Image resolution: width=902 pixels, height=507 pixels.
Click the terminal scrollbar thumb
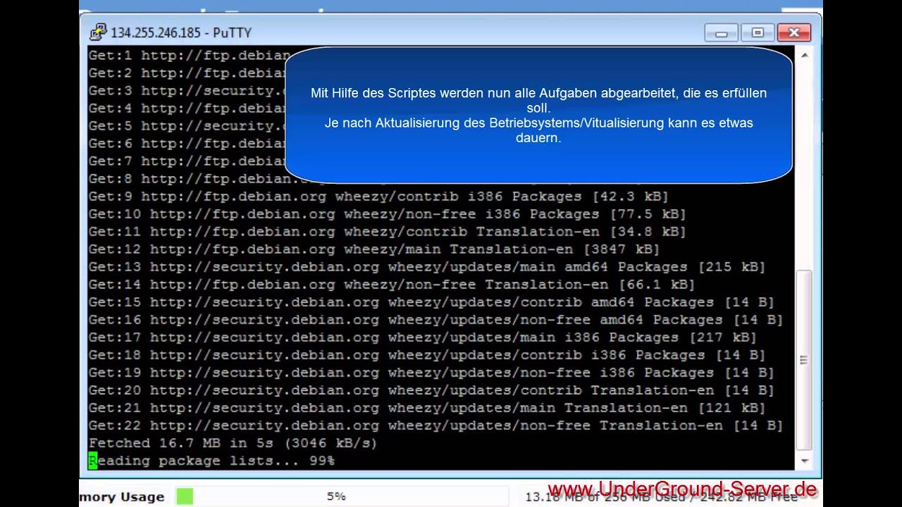point(804,361)
